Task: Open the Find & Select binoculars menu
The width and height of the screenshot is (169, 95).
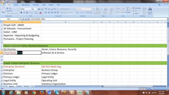Action: [x=150, y=11]
